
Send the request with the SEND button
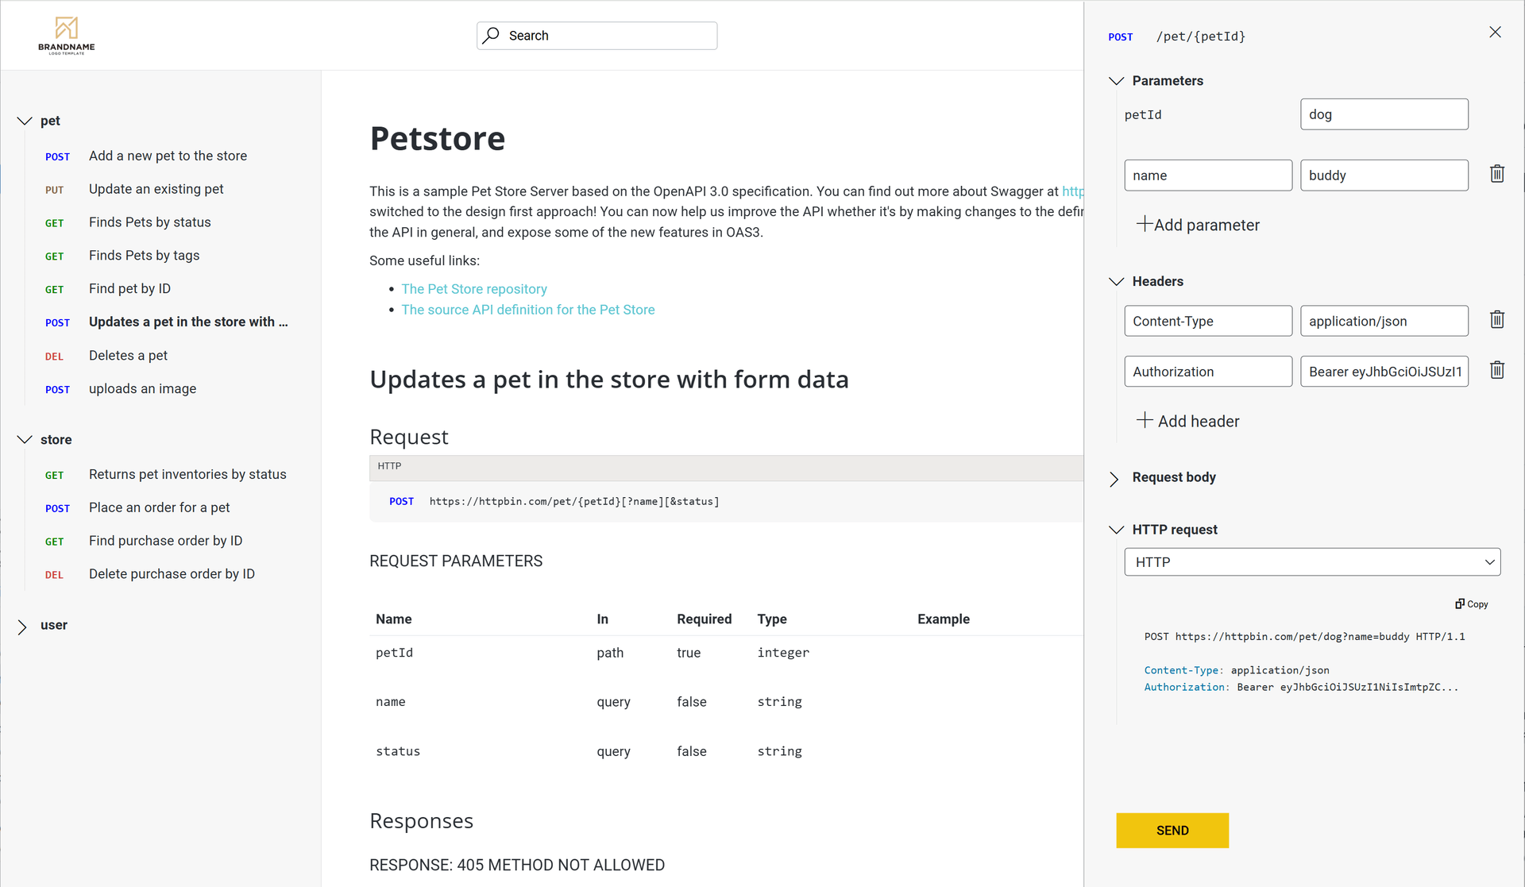coord(1172,830)
